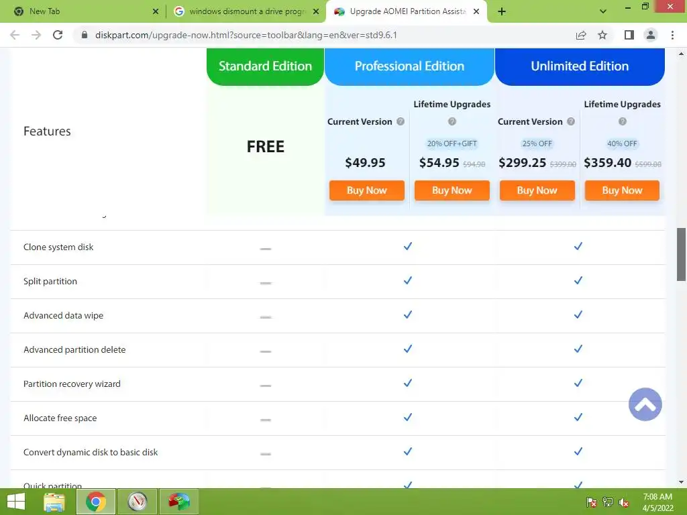Click Professional checkmark for Advanced data wipe
The image size is (687, 515).
[407, 314]
